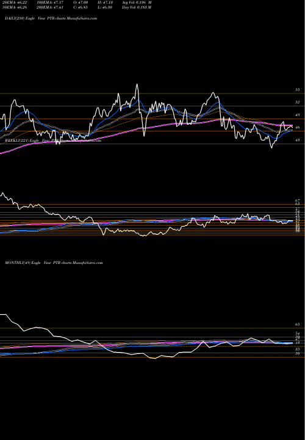Screen dimensions: 305x440
Task: Click the DAILY(250) Eagle View chart title
Action: (51, 18)
